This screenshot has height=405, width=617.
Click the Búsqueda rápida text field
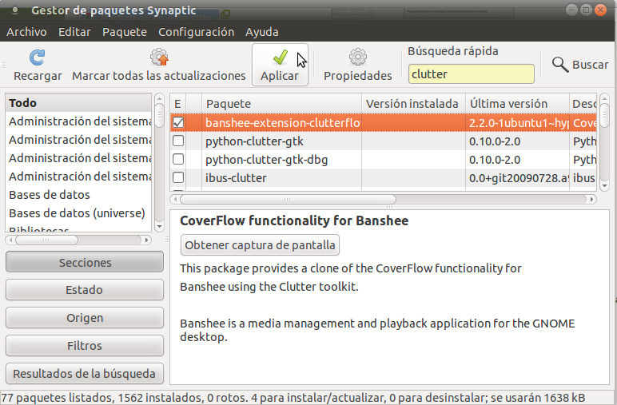pos(471,74)
